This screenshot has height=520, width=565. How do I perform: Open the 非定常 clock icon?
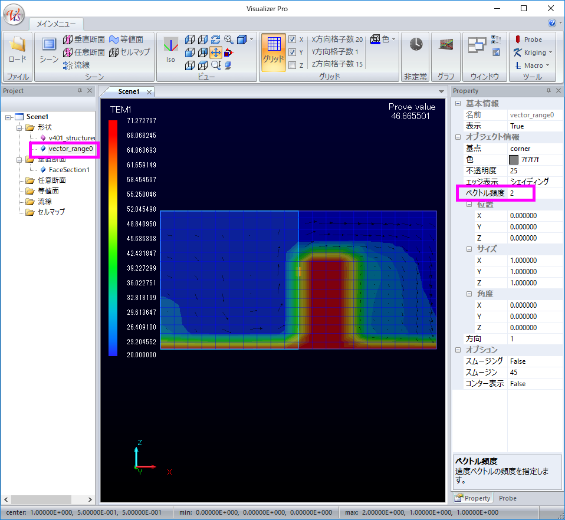point(416,45)
